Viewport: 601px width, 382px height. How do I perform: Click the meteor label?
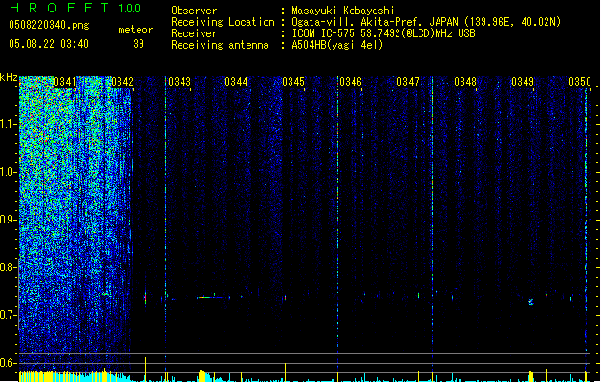pyautogui.click(x=136, y=30)
